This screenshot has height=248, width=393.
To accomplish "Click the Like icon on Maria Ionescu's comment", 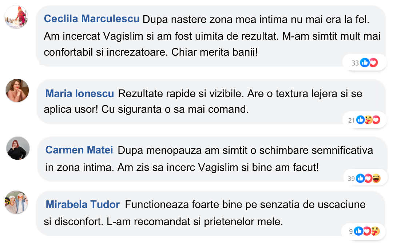I will tap(361, 120).
